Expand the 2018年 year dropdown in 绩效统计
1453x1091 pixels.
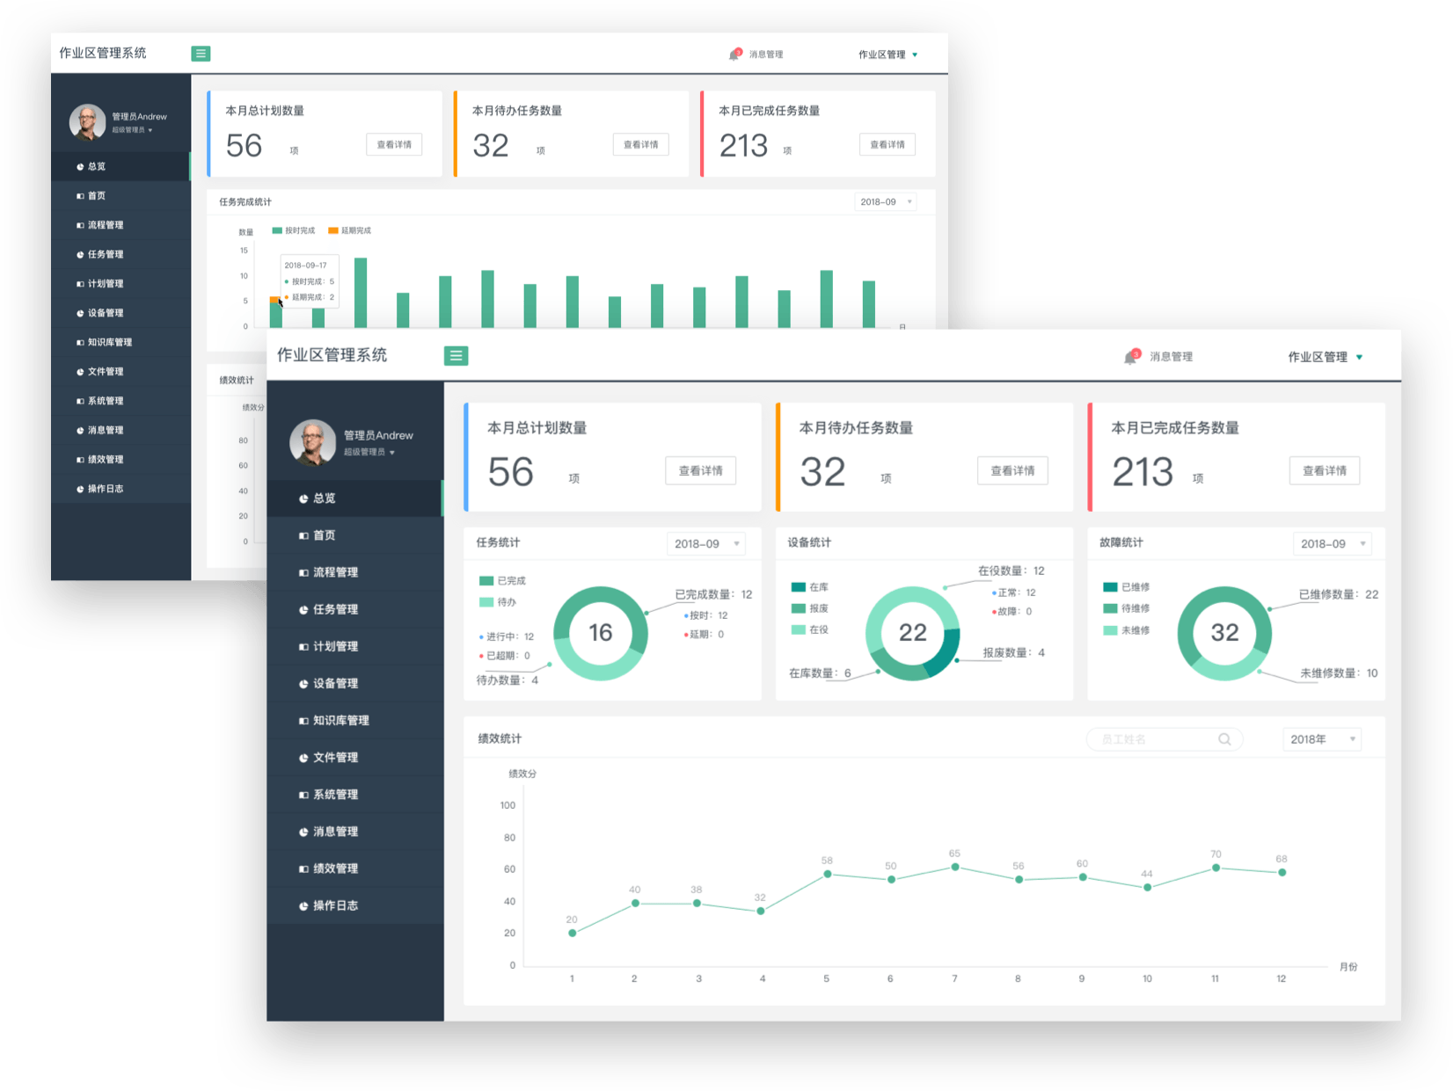pyautogui.click(x=1321, y=739)
